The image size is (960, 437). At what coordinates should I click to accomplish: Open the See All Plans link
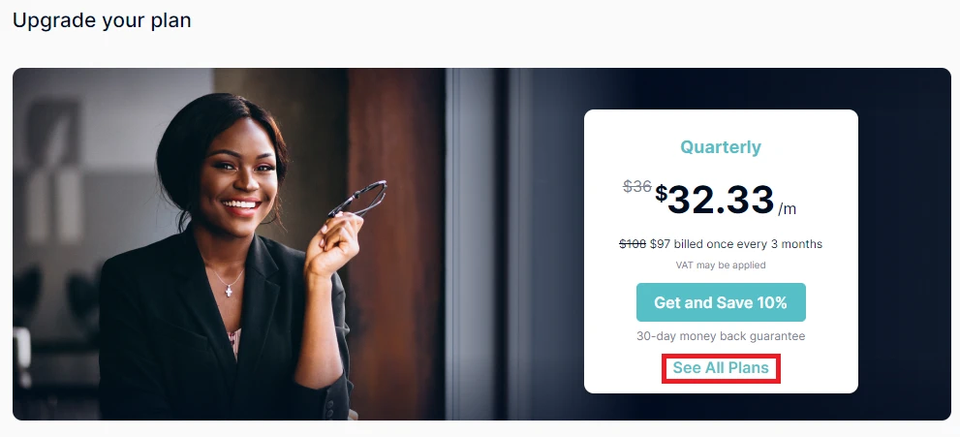[721, 368]
